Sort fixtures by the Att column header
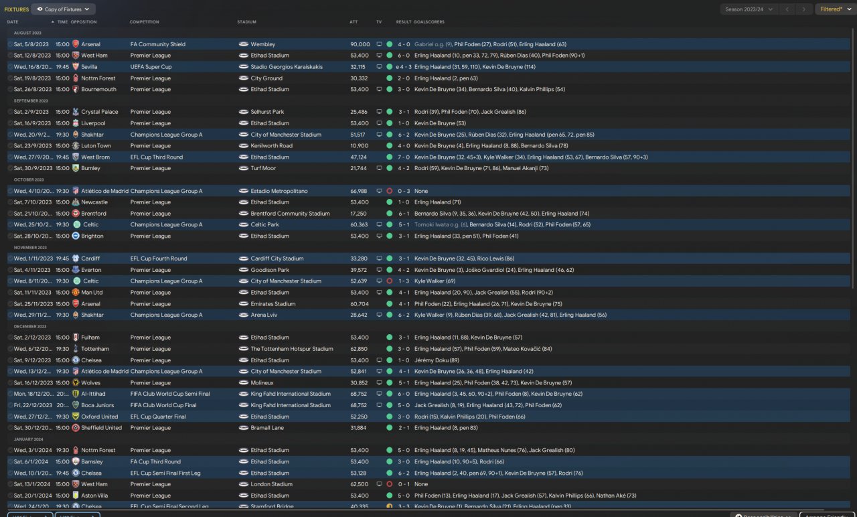The image size is (857, 517). coord(354,22)
